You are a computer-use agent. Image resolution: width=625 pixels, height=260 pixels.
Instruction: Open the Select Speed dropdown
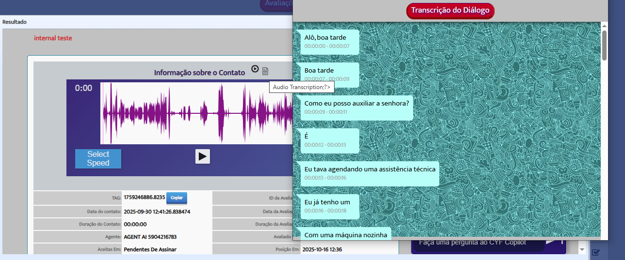tap(98, 158)
